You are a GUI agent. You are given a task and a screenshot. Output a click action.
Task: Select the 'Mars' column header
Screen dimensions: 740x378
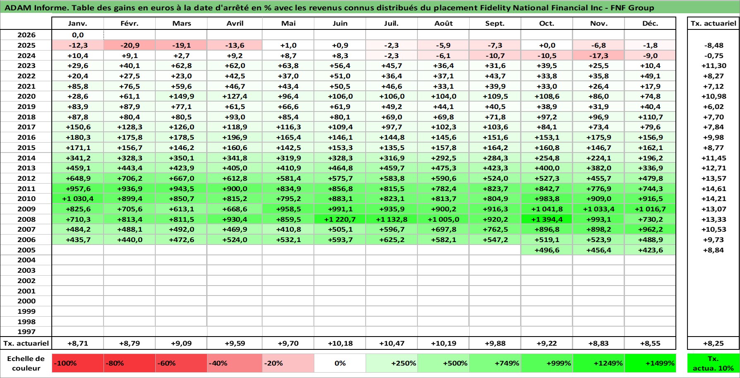point(181,24)
